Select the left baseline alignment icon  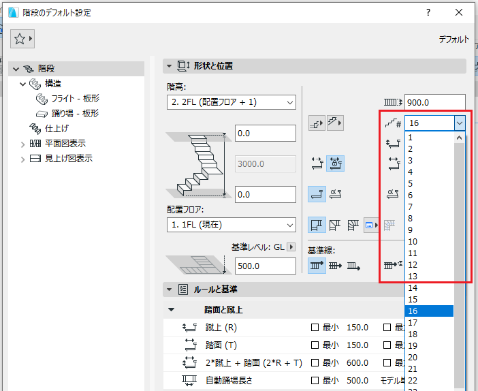click(317, 266)
